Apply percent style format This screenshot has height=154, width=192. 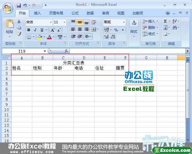(116, 30)
